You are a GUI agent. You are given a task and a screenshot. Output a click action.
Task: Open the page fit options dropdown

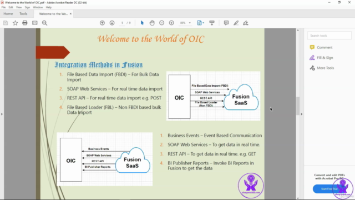[x=201, y=23]
